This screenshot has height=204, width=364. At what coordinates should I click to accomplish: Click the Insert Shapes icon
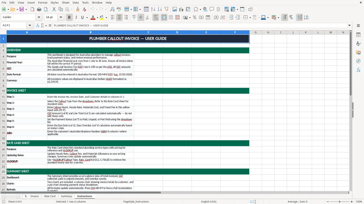pyautogui.click(x=251, y=9)
